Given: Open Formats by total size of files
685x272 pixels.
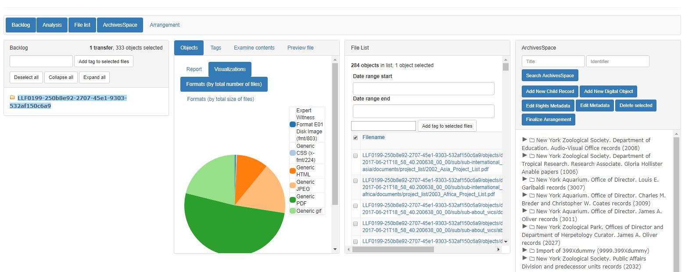Looking at the screenshot, I should tap(220, 99).
